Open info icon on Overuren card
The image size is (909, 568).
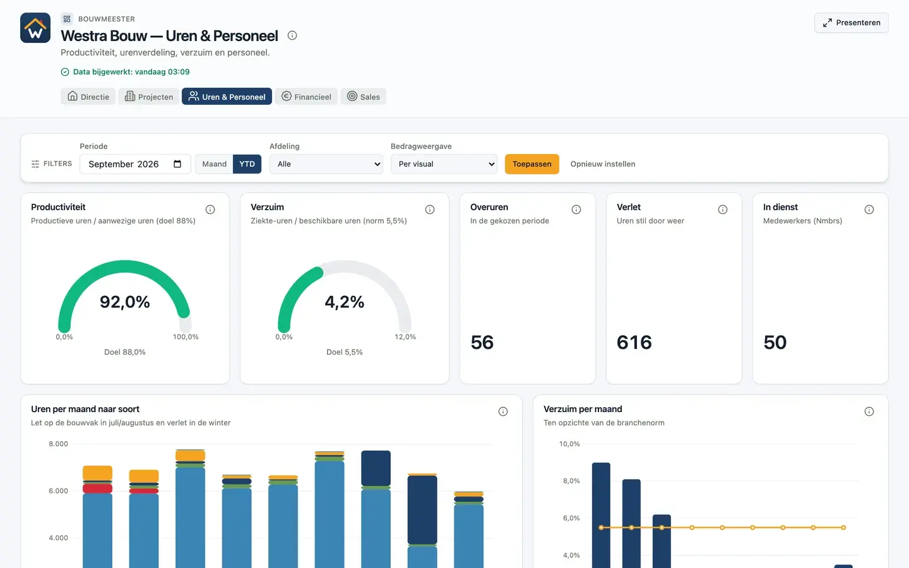tap(576, 210)
